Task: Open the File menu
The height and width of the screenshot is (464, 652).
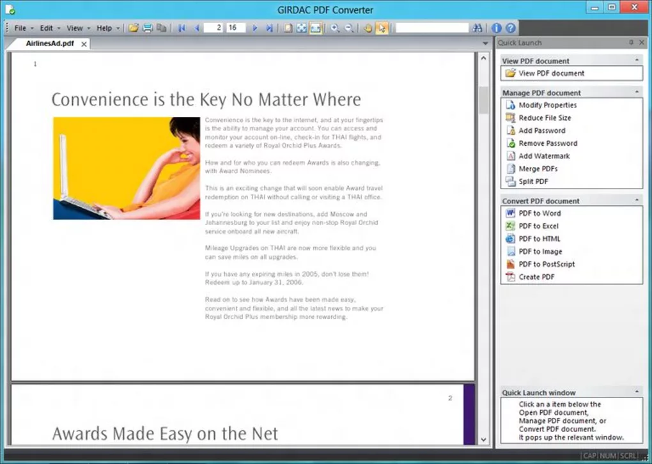Action: (20, 27)
